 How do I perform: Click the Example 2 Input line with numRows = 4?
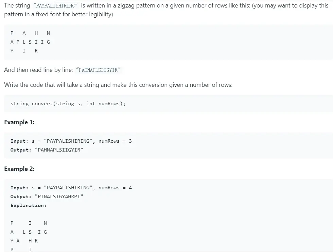71,188
